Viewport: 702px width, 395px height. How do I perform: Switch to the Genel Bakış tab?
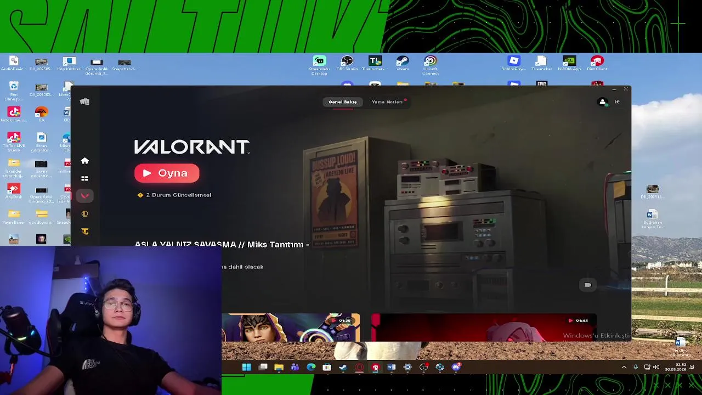343,102
